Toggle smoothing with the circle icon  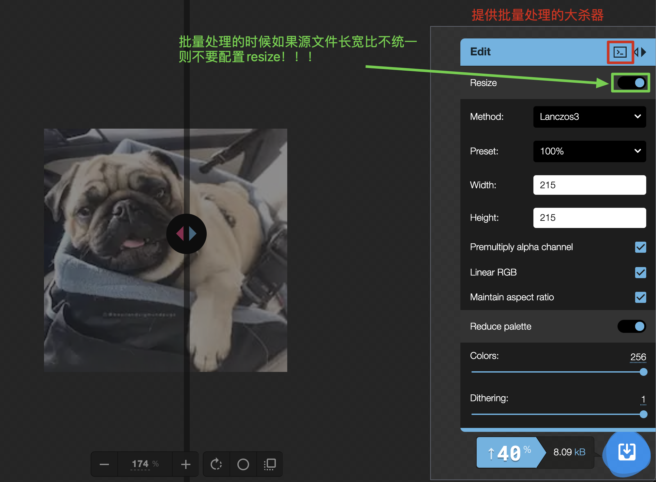[x=243, y=464]
